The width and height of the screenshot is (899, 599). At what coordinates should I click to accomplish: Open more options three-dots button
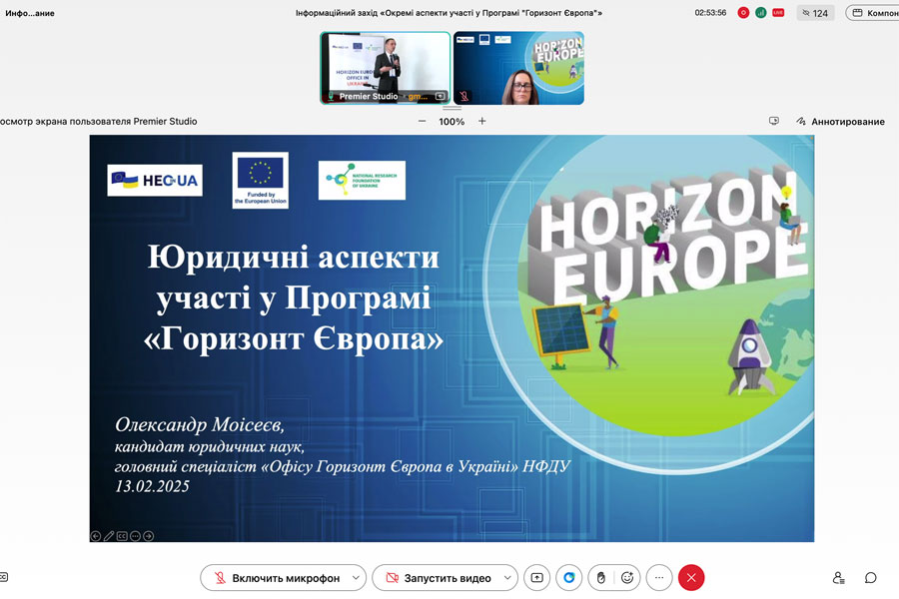click(659, 578)
